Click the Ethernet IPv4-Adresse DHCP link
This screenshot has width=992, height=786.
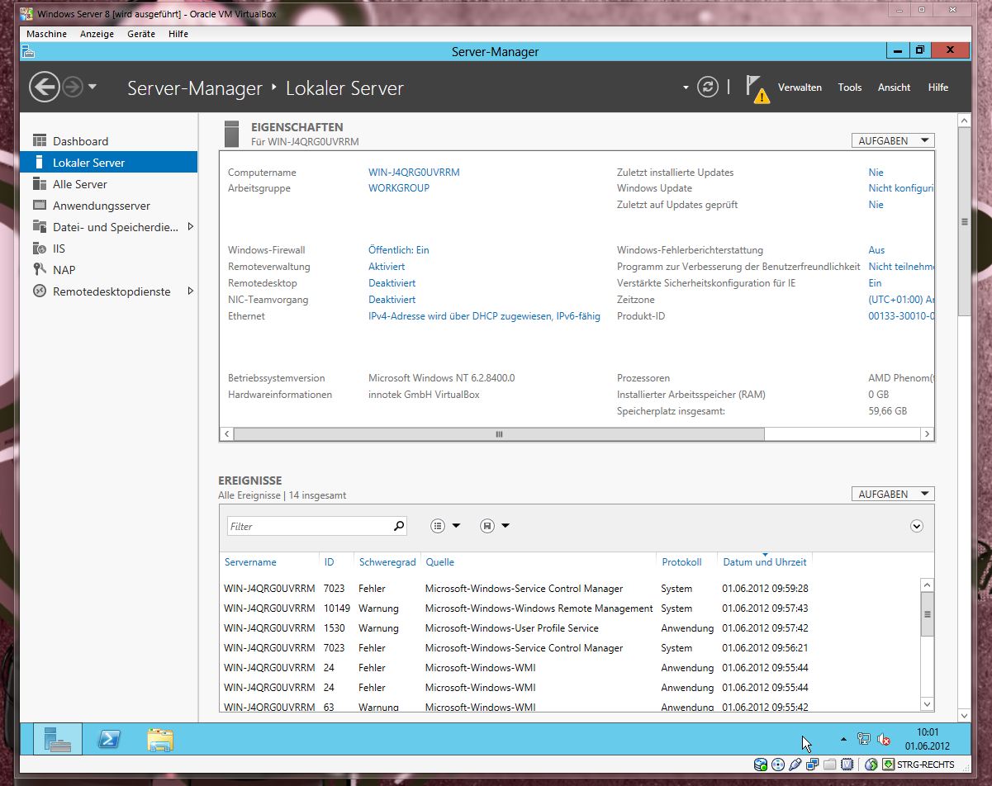click(x=484, y=316)
